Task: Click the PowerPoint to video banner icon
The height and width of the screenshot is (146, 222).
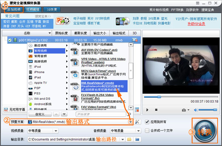Action: (x=63, y=21)
